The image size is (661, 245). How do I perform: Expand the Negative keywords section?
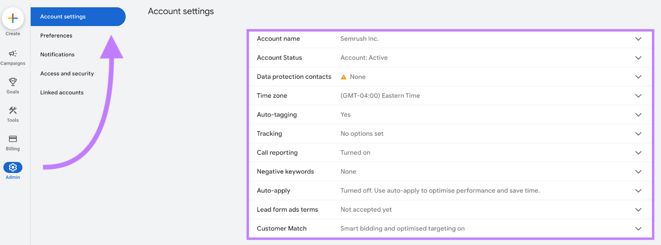[638, 171]
